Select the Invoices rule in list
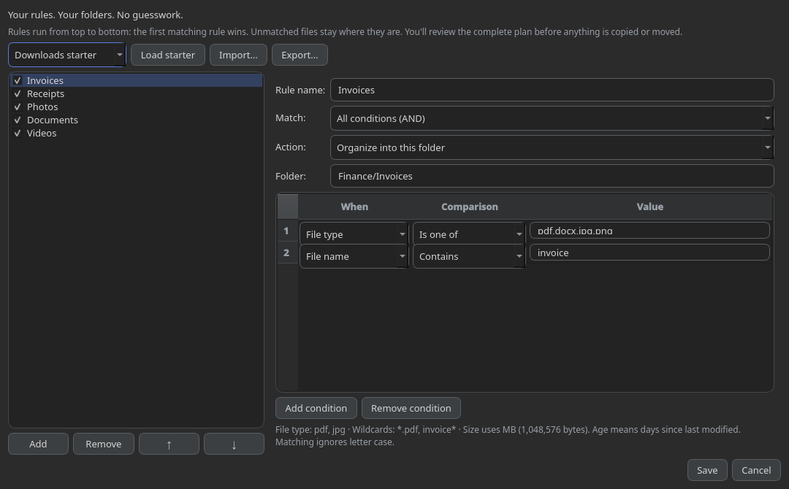The width and height of the screenshot is (789, 489). pyautogui.click(x=137, y=80)
